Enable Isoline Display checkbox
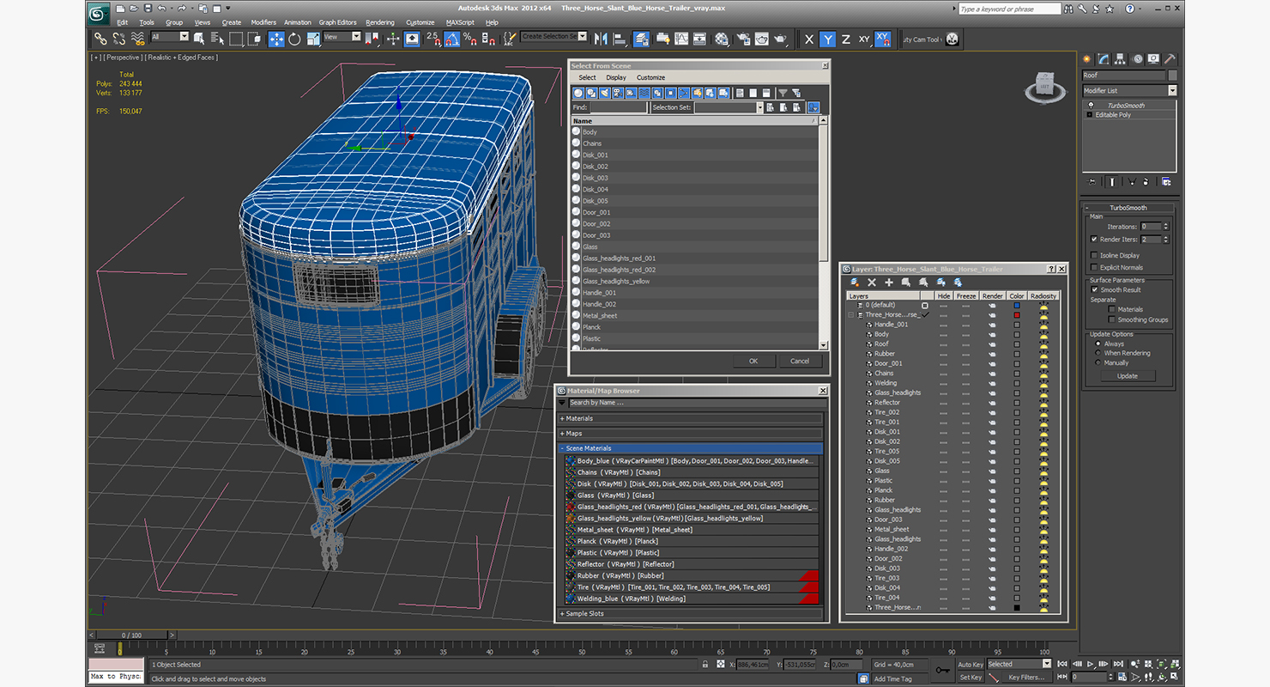 point(1094,255)
